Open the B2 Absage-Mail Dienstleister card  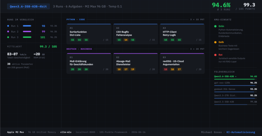[x=135, y=63]
